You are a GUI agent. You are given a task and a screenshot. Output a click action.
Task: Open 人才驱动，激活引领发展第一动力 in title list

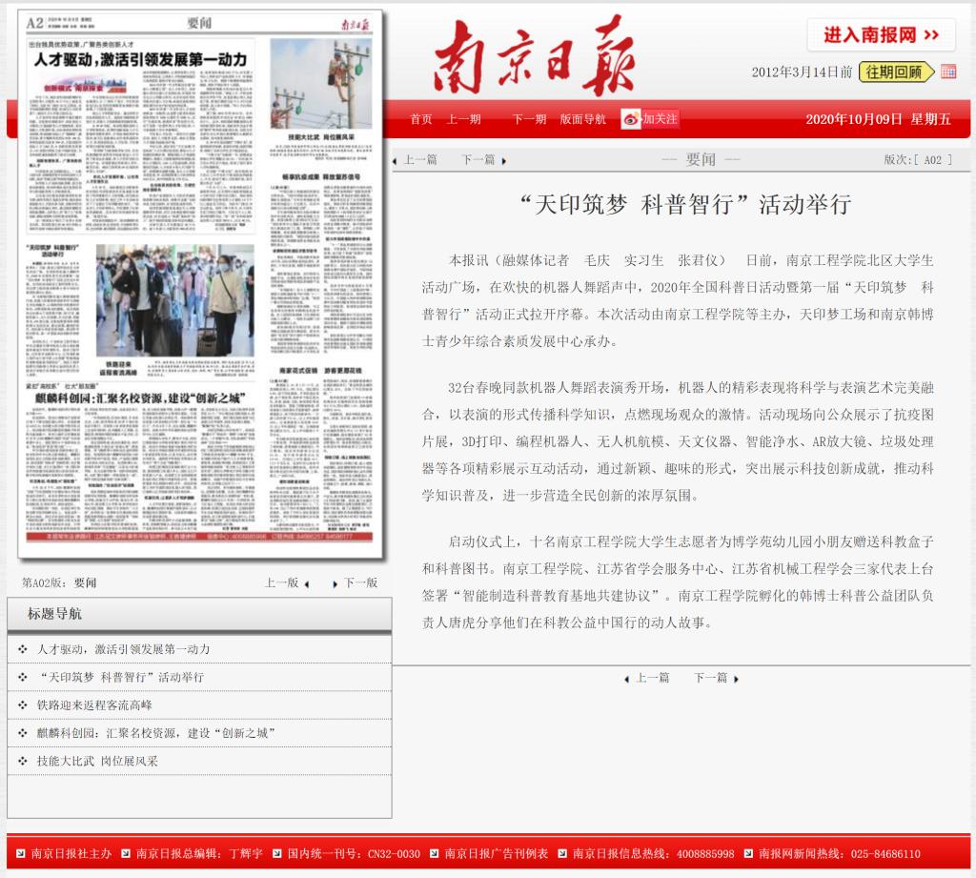click(123, 649)
